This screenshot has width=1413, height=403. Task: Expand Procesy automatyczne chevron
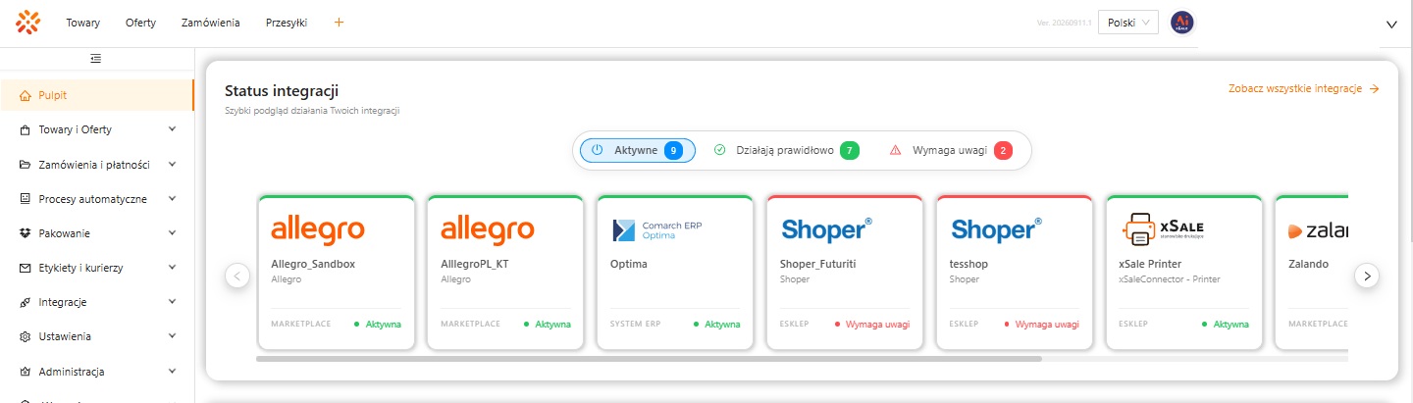172,199
